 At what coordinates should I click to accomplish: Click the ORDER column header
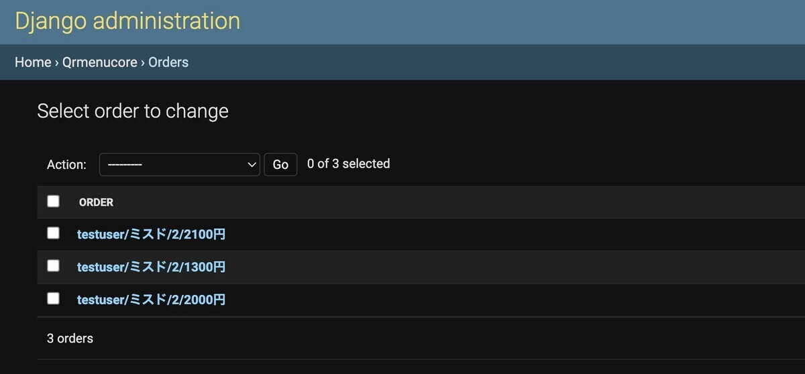96,202
